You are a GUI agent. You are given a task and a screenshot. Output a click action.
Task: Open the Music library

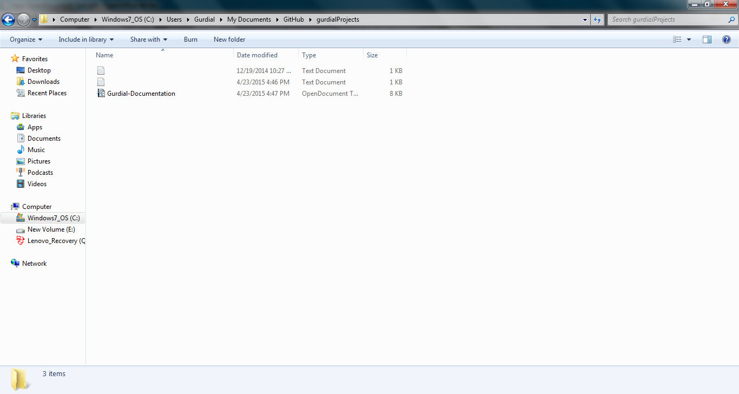36,150
